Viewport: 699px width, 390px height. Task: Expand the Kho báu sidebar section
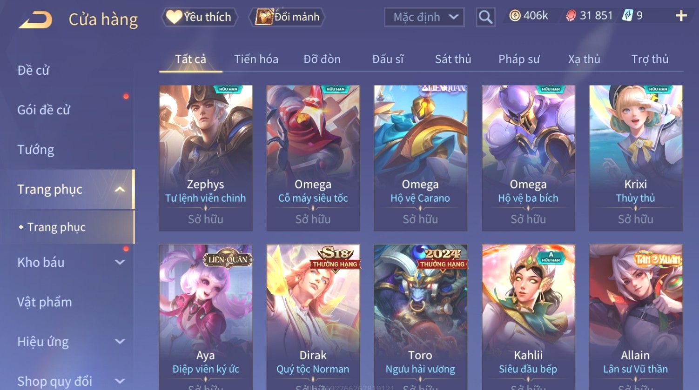click(x=120, y=262)
